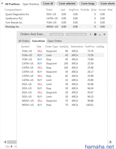The width and height of the screenshot is (116, 149).
Task: Select the Open Positions view
Action: 31,4
